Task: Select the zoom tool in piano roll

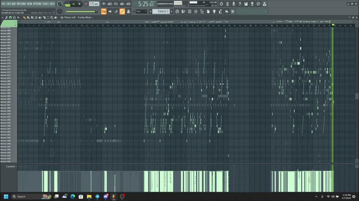Action: coord(52,18)
